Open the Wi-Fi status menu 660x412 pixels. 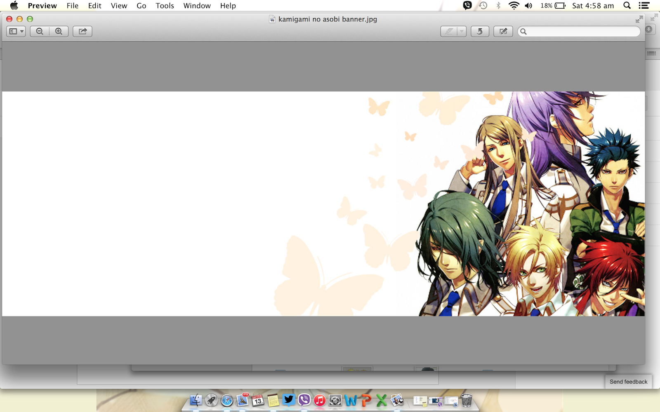point(514,5)
